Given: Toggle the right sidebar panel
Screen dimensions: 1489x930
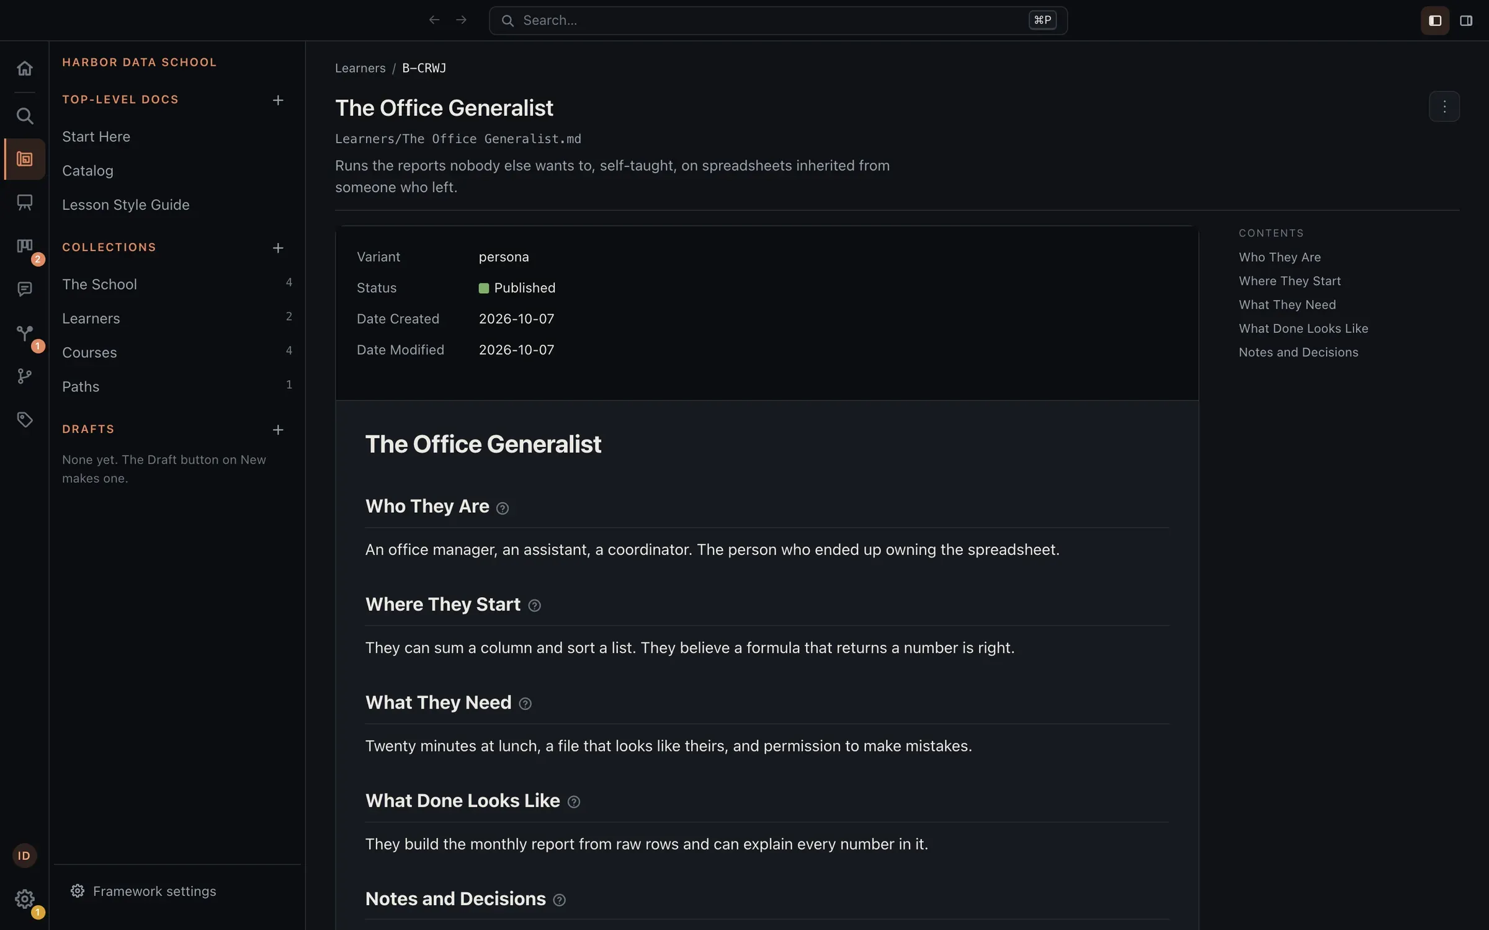Looking at the screenshot, I should coord(1466,20).
